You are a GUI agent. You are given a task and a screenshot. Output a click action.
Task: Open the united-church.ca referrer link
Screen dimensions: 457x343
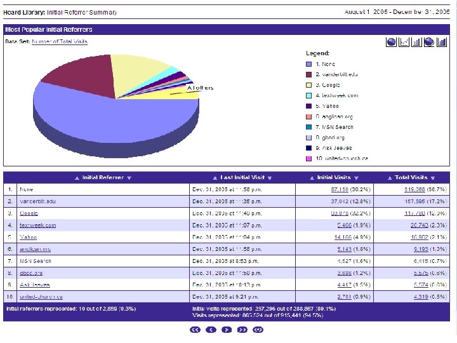click(x=41, y=297)
